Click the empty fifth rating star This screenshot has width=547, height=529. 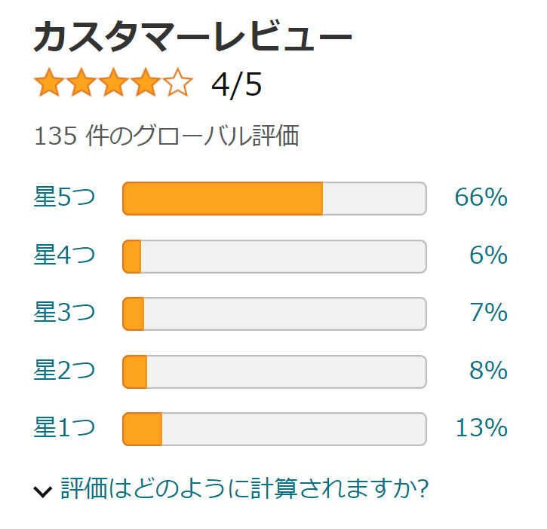(178, 83)
